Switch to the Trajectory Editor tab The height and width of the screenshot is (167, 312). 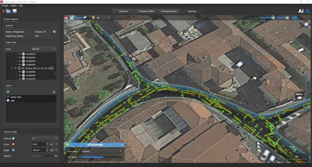tap(146, 11)
